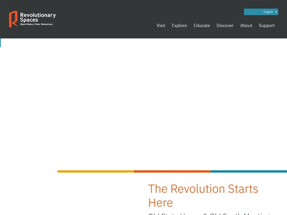Open the English language dropdown
Image resolution: width=287 pixels, height=215 pixels.
click(261, 12)
